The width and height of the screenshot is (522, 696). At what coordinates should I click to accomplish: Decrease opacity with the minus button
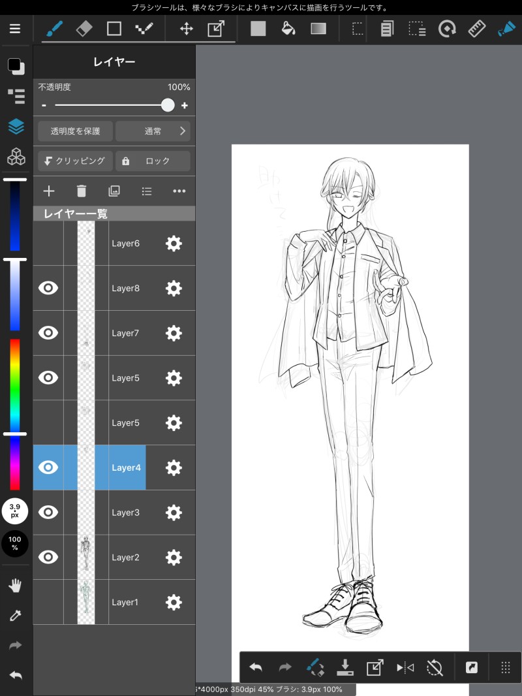[44, 105]
